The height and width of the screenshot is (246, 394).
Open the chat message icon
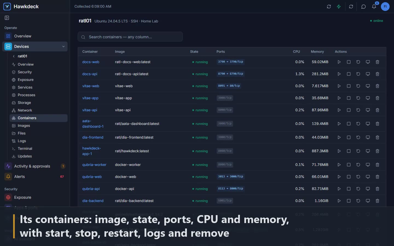363,7
